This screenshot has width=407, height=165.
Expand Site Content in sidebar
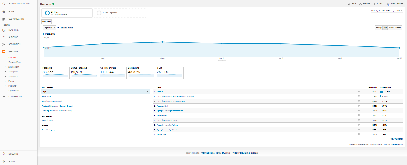(5, 67)
